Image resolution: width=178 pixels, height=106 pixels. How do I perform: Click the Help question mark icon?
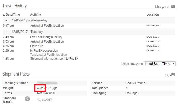pos(156,7)
